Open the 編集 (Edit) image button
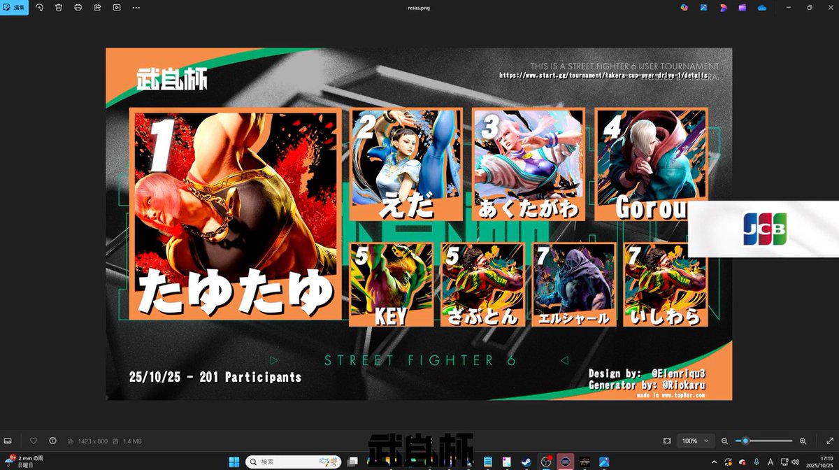This screenshot has width=839, height=470. [14, 8]
